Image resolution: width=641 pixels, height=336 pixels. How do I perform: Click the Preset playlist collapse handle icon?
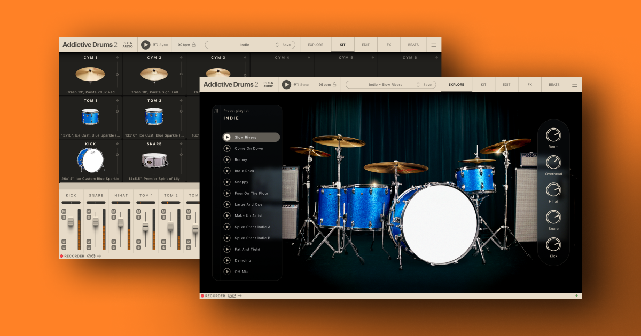(216, 111)
